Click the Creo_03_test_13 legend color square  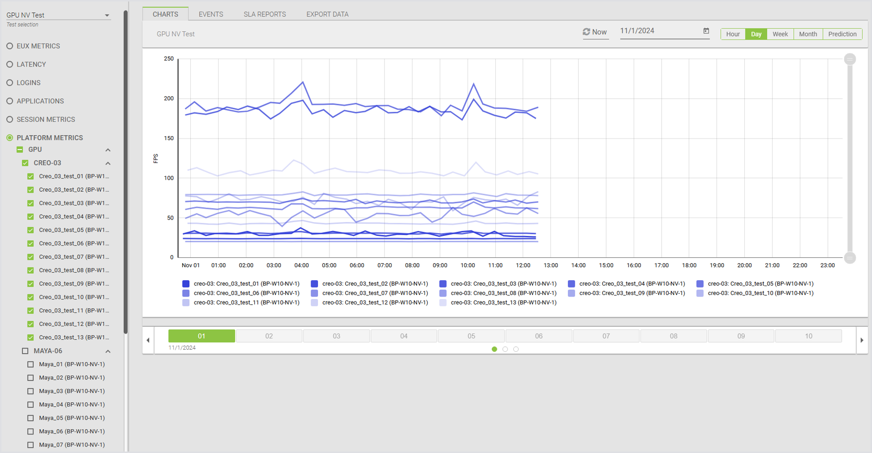pos(443,302)
